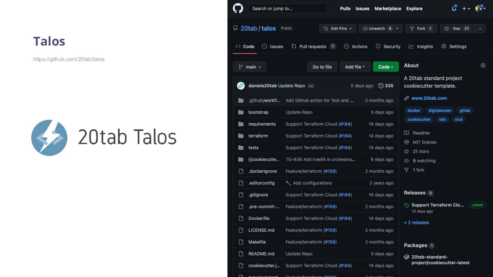Open #159 link in .dockerignore row
The height and width of the screenshot is (277, 493).
[330, 171]
